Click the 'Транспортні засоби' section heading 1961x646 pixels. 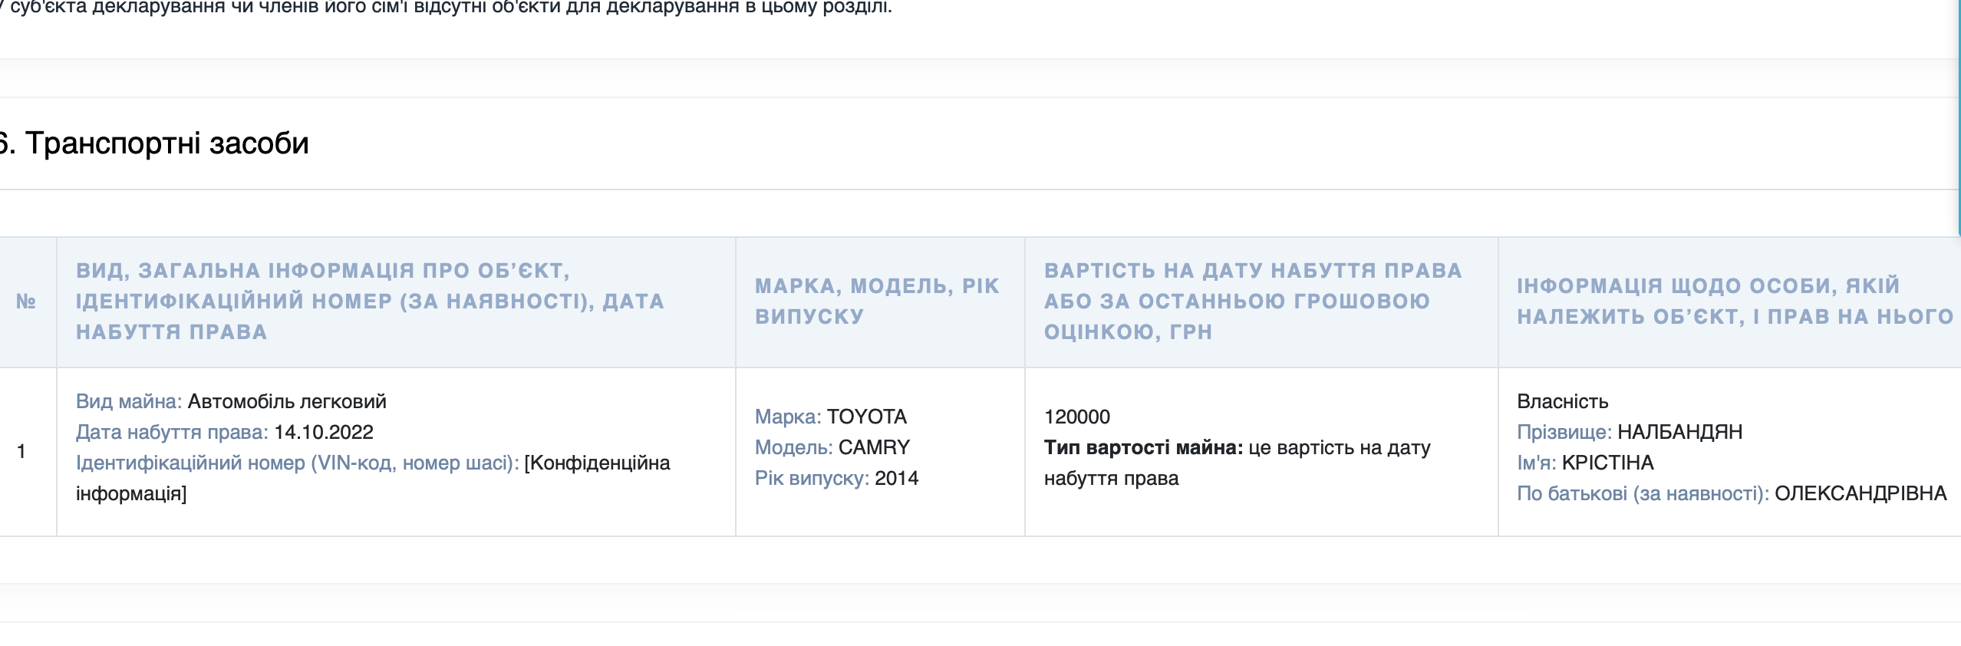[166, 143]
